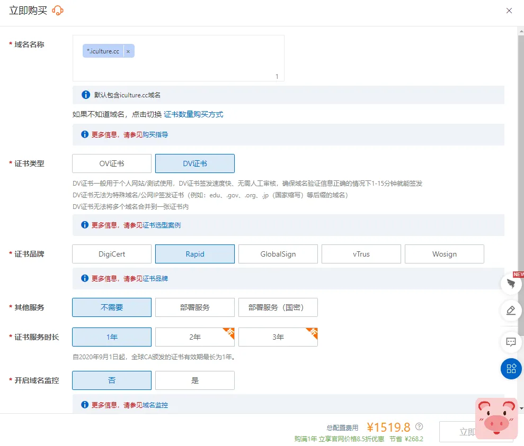Select 不需要 for other services
Viewport: 524px width, 446px height.
[112, 307]
